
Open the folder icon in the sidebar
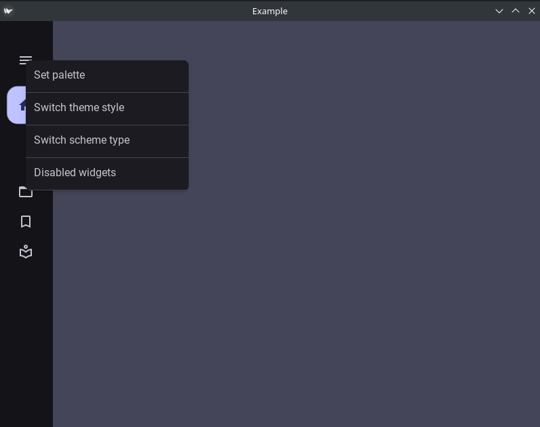pos(25,193)
